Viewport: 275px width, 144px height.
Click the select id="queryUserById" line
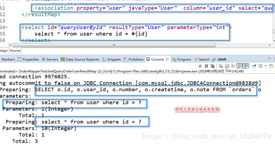[126, 28]
